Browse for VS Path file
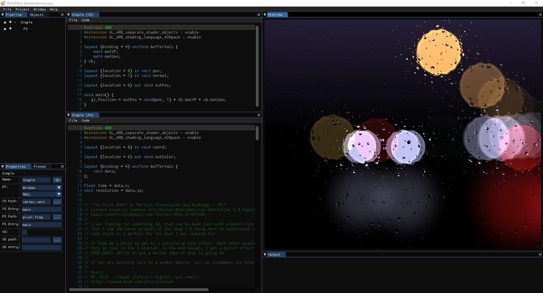The width and height of the screenshot is (543, 293). pos(57,202)
